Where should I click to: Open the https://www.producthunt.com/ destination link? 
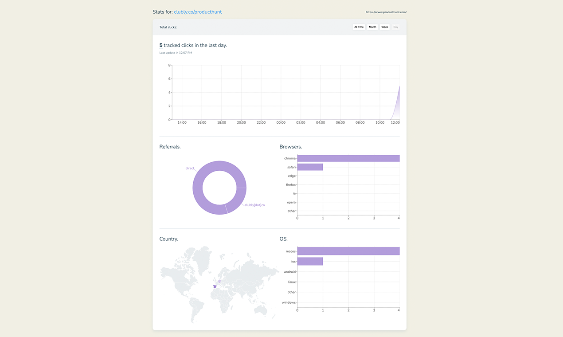click(x=386, y=12)
